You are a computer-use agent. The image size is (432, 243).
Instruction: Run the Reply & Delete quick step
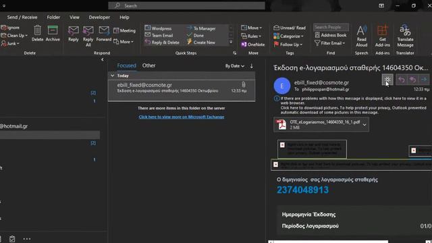click(162, 43)
